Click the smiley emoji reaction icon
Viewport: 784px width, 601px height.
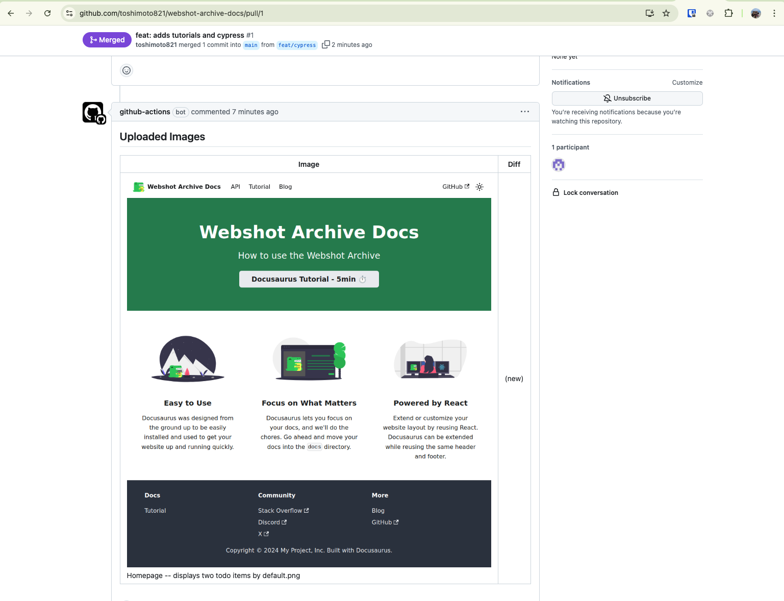coord(126,70)
